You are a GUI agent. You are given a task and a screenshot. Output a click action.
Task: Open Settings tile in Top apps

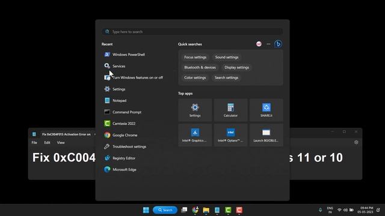[x=195, y=110]
